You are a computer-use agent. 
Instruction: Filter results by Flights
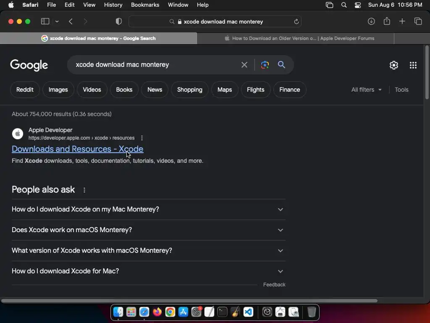coord(256,90)
